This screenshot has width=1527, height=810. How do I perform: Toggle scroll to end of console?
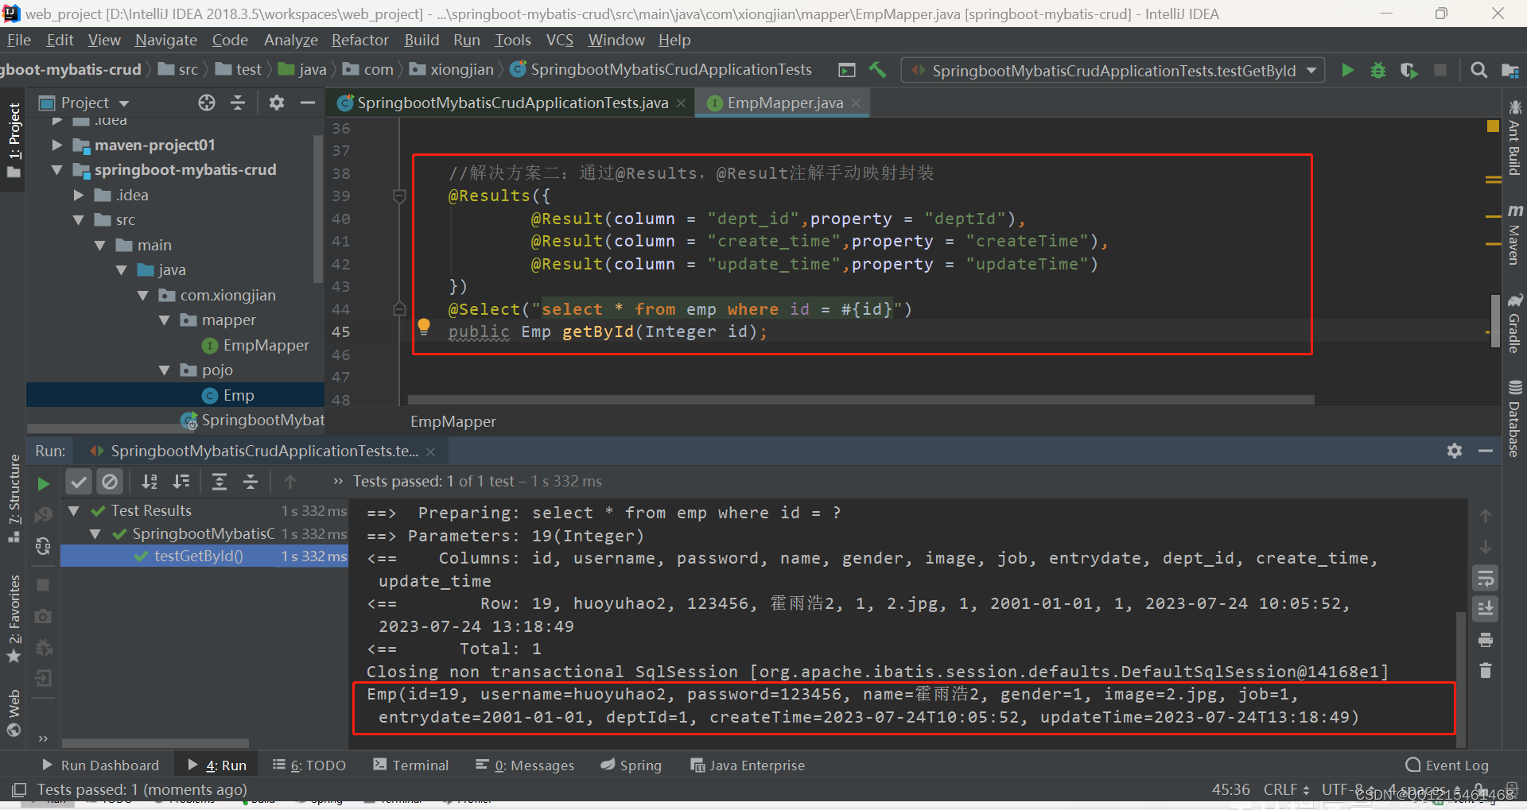[x=1485, y=609]
